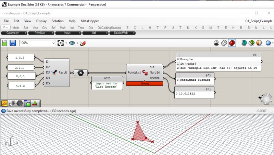Image resolution: width=274 pixels, height=155 pixels.
Task: Expand the Primitive panel group
Action: coord(41,33)
